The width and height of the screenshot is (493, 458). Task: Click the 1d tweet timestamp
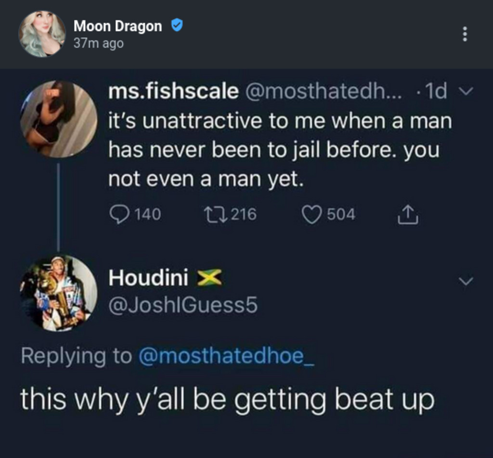436,91
